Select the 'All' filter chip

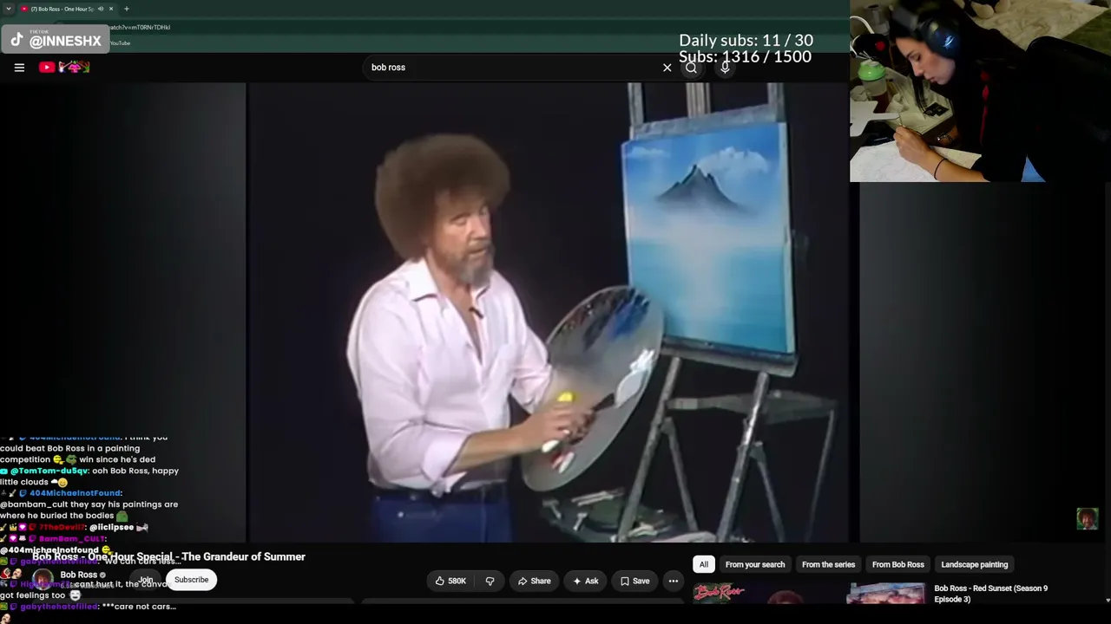coord(704,564)
